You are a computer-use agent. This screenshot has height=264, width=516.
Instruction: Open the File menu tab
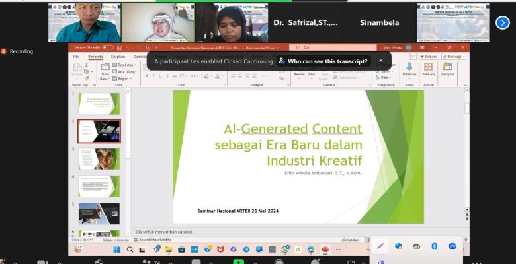(x=76, y=57)
